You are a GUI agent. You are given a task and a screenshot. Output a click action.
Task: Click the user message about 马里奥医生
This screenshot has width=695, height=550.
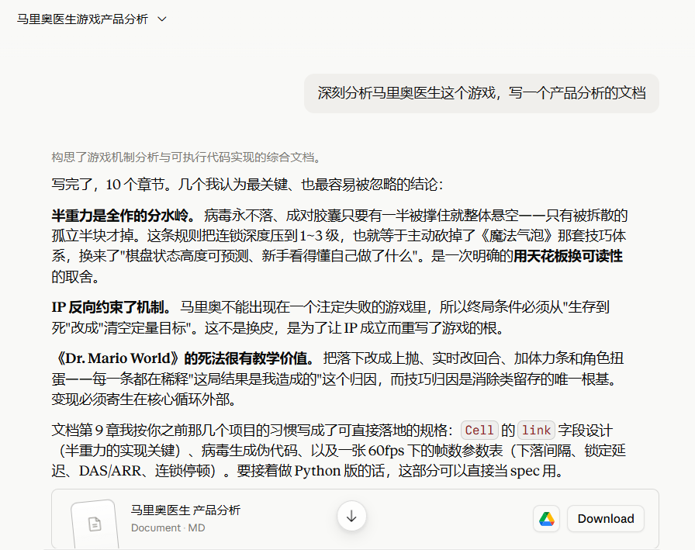[x=482, y=93]
